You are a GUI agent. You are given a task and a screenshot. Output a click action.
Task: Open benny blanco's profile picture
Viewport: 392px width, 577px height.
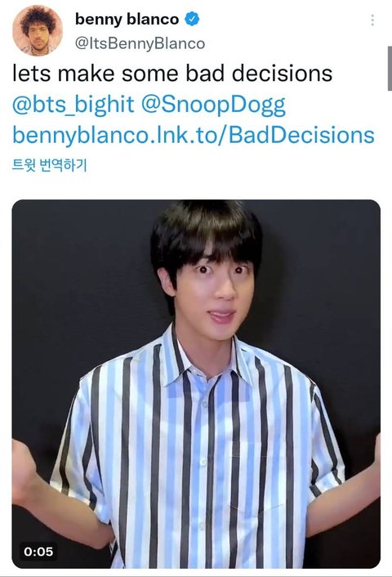[x=37, y=30]
